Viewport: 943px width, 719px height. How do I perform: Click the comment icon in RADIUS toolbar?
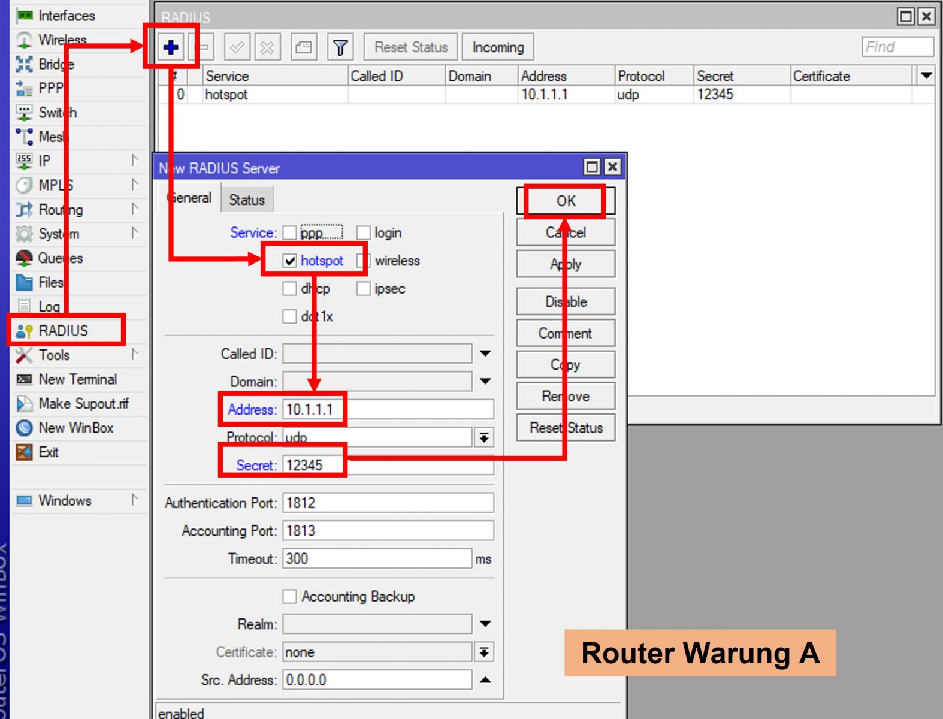click(304, 47)
